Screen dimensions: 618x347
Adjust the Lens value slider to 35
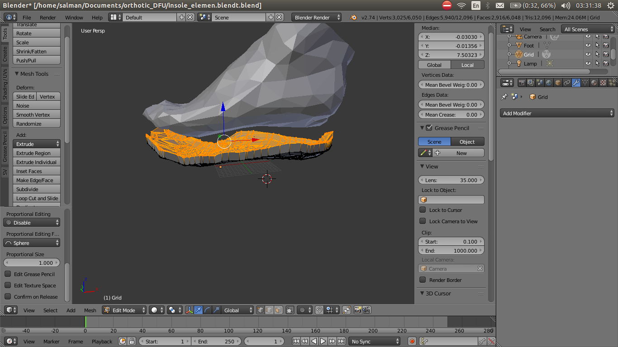click(451, 180)
